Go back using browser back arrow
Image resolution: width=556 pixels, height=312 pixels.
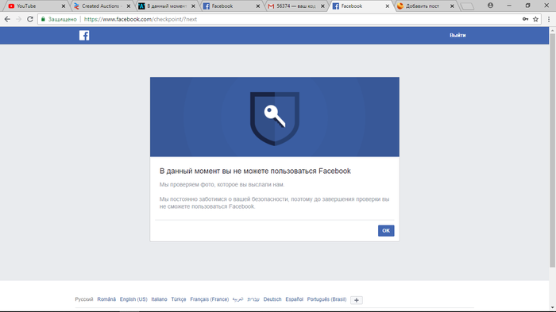click(x=7, y=19)
